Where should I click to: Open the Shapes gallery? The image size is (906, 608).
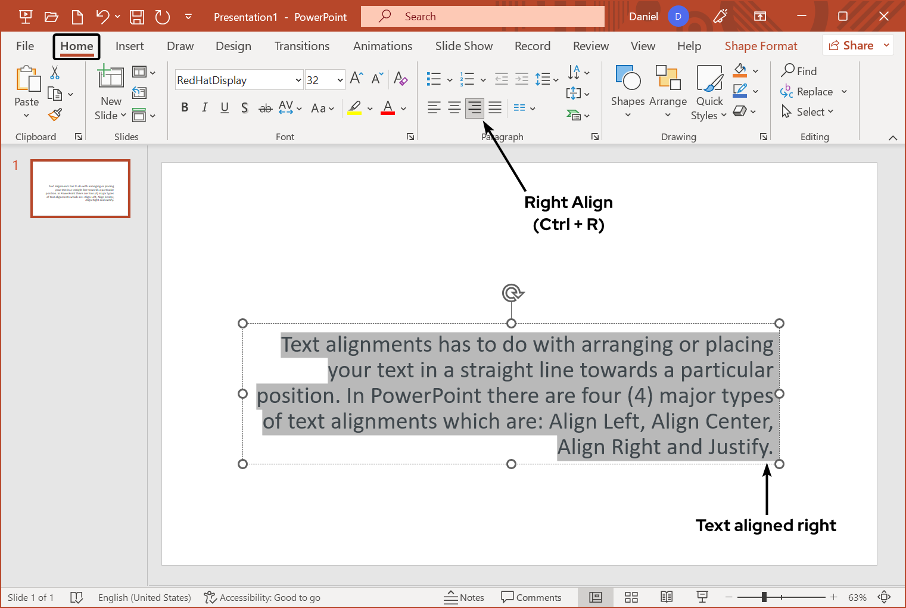point(627,91)
